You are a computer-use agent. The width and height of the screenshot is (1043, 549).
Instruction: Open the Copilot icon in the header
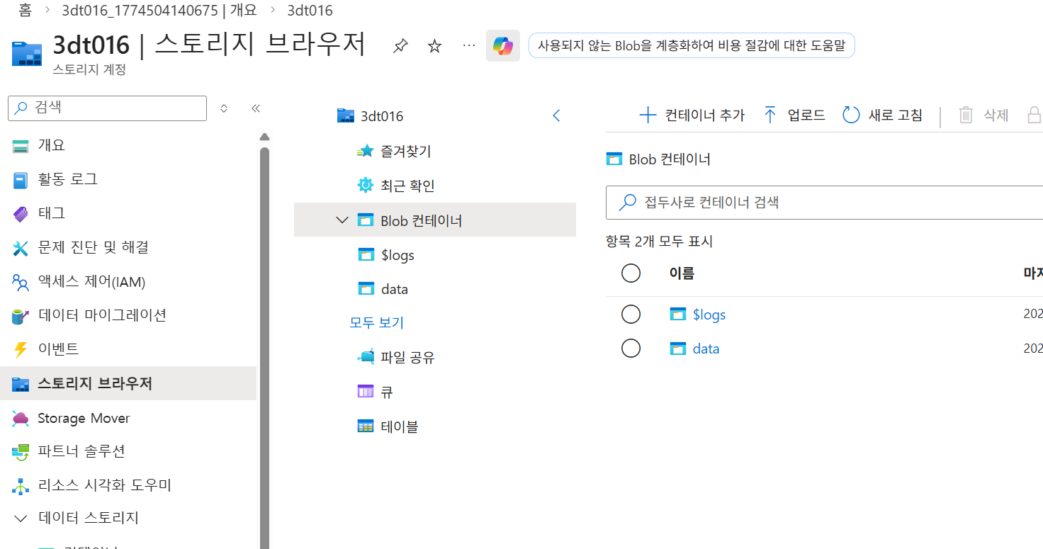pos(503,46)
